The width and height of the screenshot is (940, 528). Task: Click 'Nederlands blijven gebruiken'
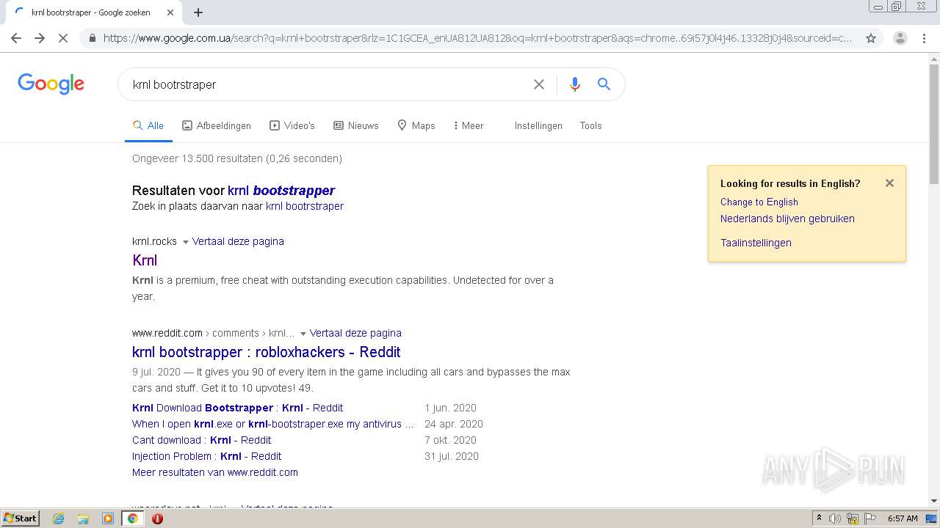click(x=787, y=219)
